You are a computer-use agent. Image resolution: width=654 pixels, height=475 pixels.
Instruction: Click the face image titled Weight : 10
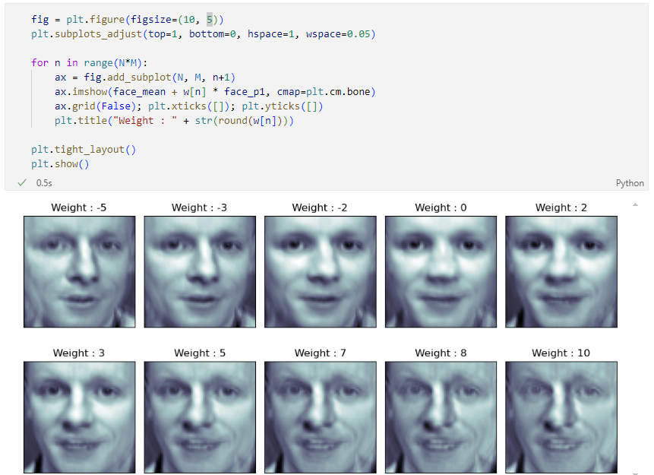[x=561, y=417]
